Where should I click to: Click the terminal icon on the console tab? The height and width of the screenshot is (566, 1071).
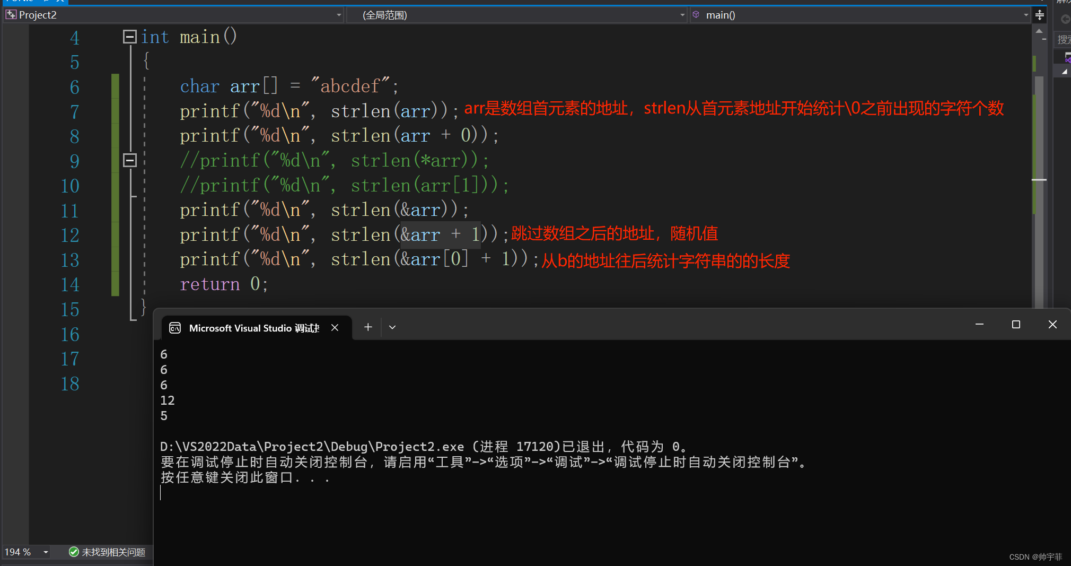pos(175,328)
